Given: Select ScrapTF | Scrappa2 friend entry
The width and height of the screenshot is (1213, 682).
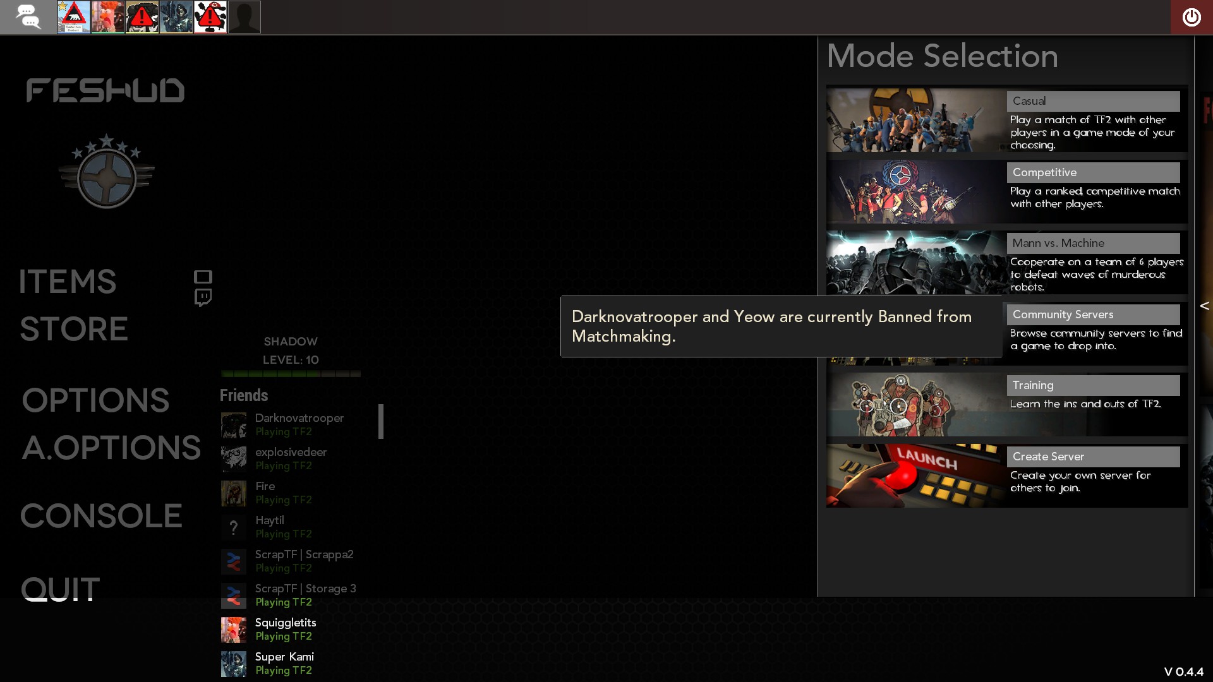Looking at the screenshot, I should tap(299, 561).
